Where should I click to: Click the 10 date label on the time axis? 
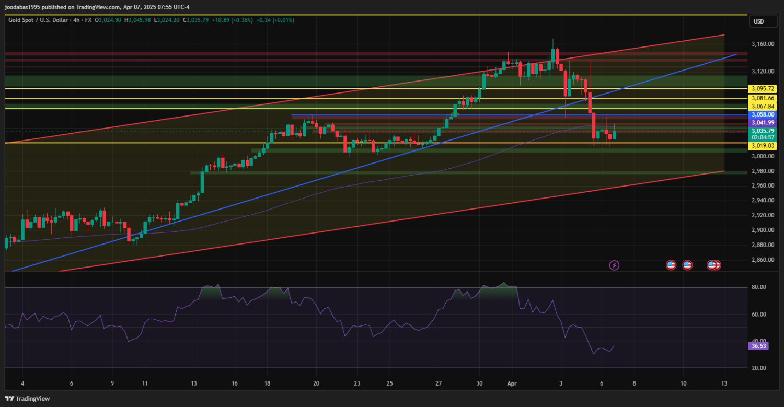point(683,383)
